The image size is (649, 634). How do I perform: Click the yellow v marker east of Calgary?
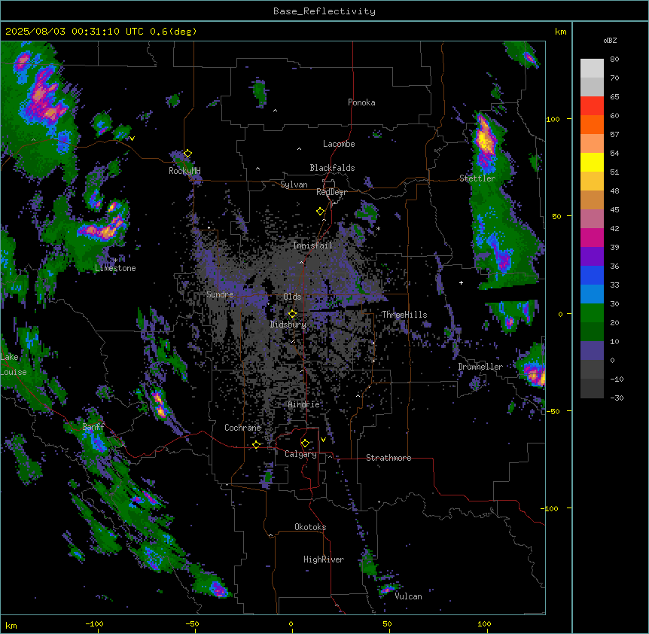click(323, 440)
